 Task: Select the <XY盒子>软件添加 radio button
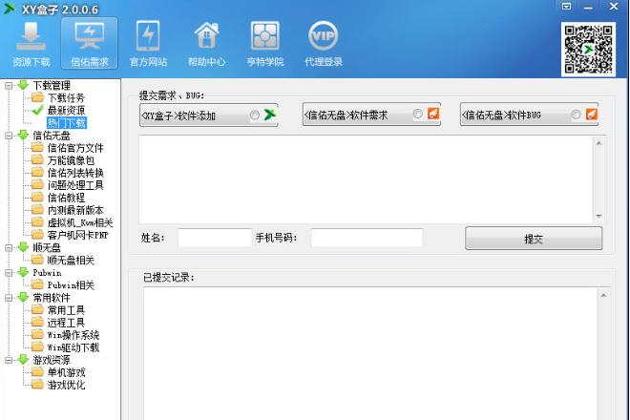tap(254, 115)
